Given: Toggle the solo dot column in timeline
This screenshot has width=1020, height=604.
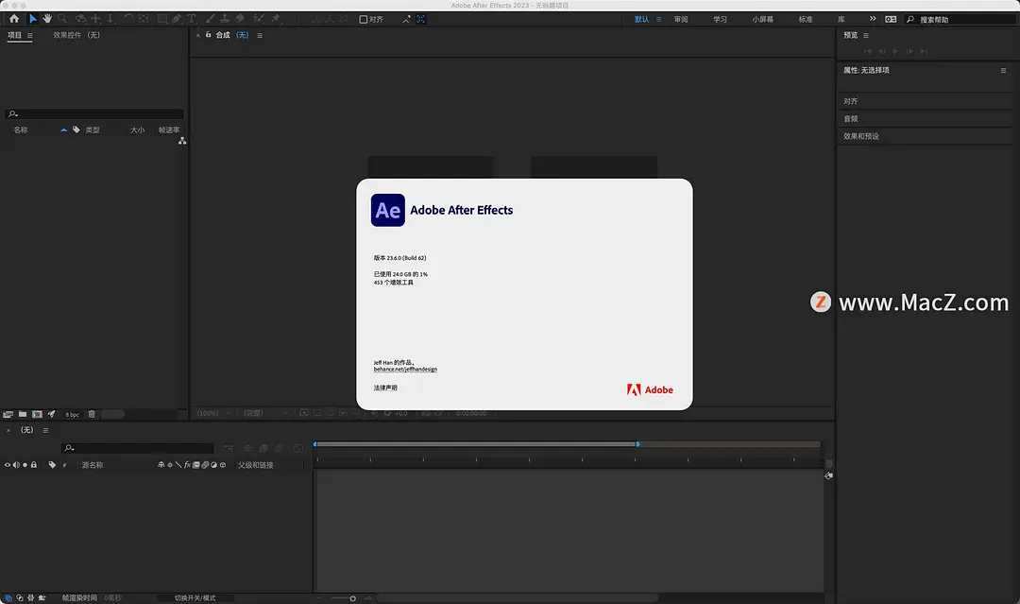Looking at the screenshot, I should pyautogui.click(x=25, y=465).
